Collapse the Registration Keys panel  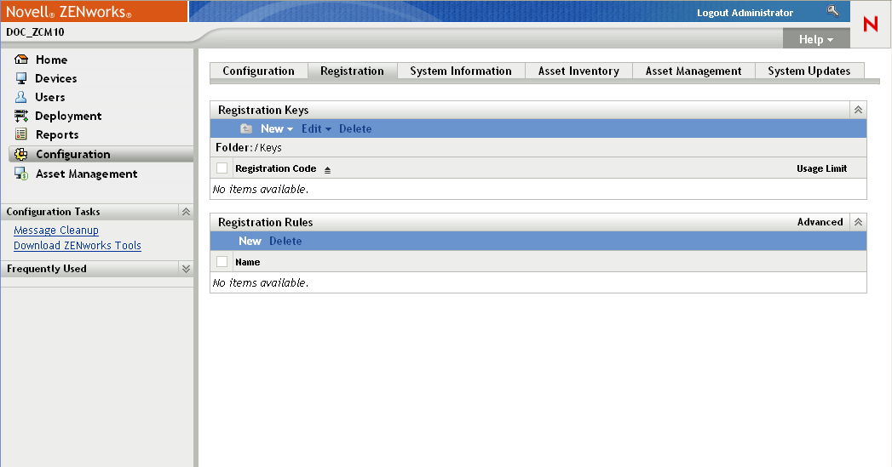tap(859, 110)
